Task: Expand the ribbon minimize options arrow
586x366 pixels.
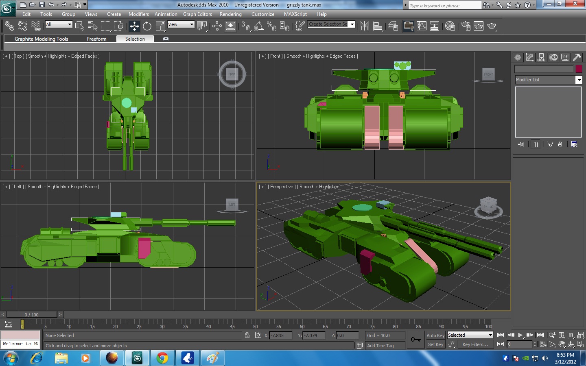Action: pos(166,39)
